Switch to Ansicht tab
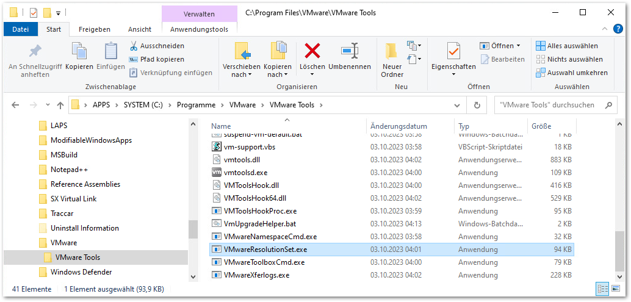 pyautogui.click(x=140, y=29)
